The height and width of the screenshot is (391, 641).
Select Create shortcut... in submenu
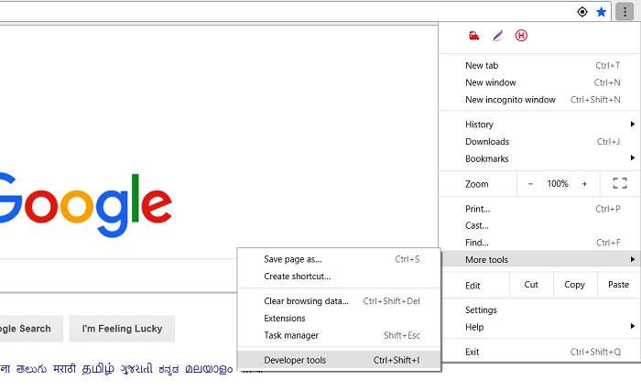click(339, 277)
